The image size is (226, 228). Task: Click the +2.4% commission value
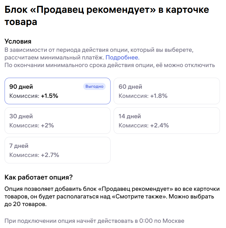click(159, 125)
